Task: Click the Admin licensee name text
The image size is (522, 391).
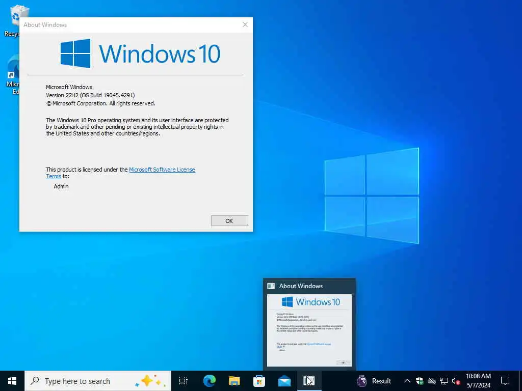Action: (61, 186)
